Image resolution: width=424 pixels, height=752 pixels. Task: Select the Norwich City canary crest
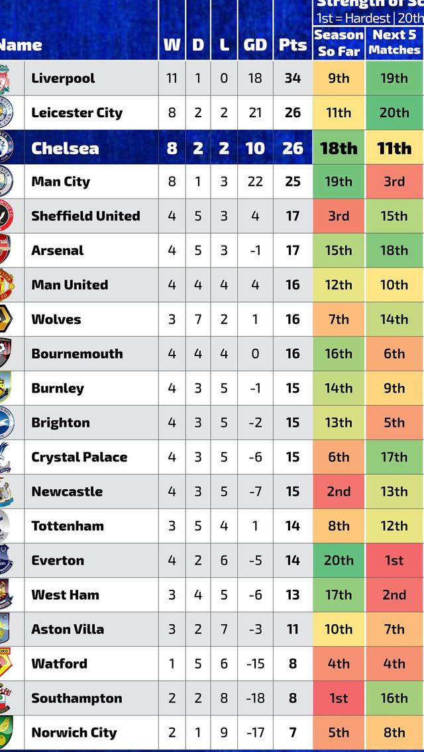click(x=5, y=732)
